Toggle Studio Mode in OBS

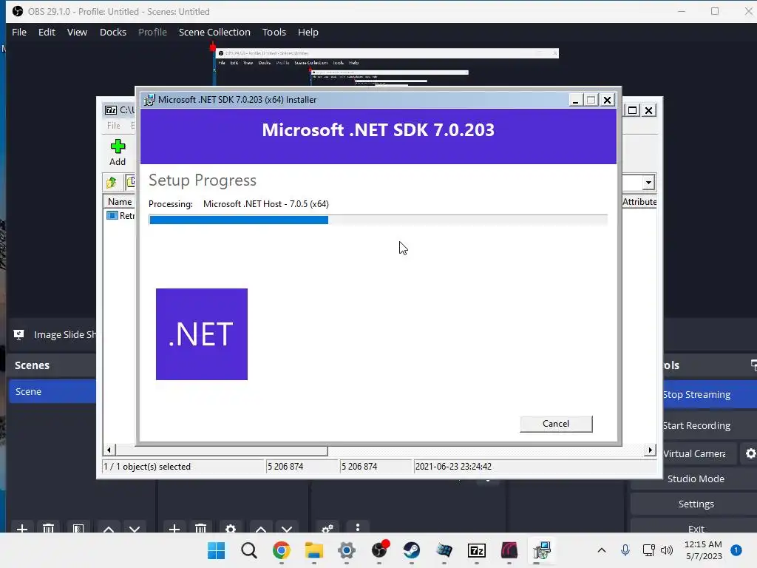tap(696, 479)
